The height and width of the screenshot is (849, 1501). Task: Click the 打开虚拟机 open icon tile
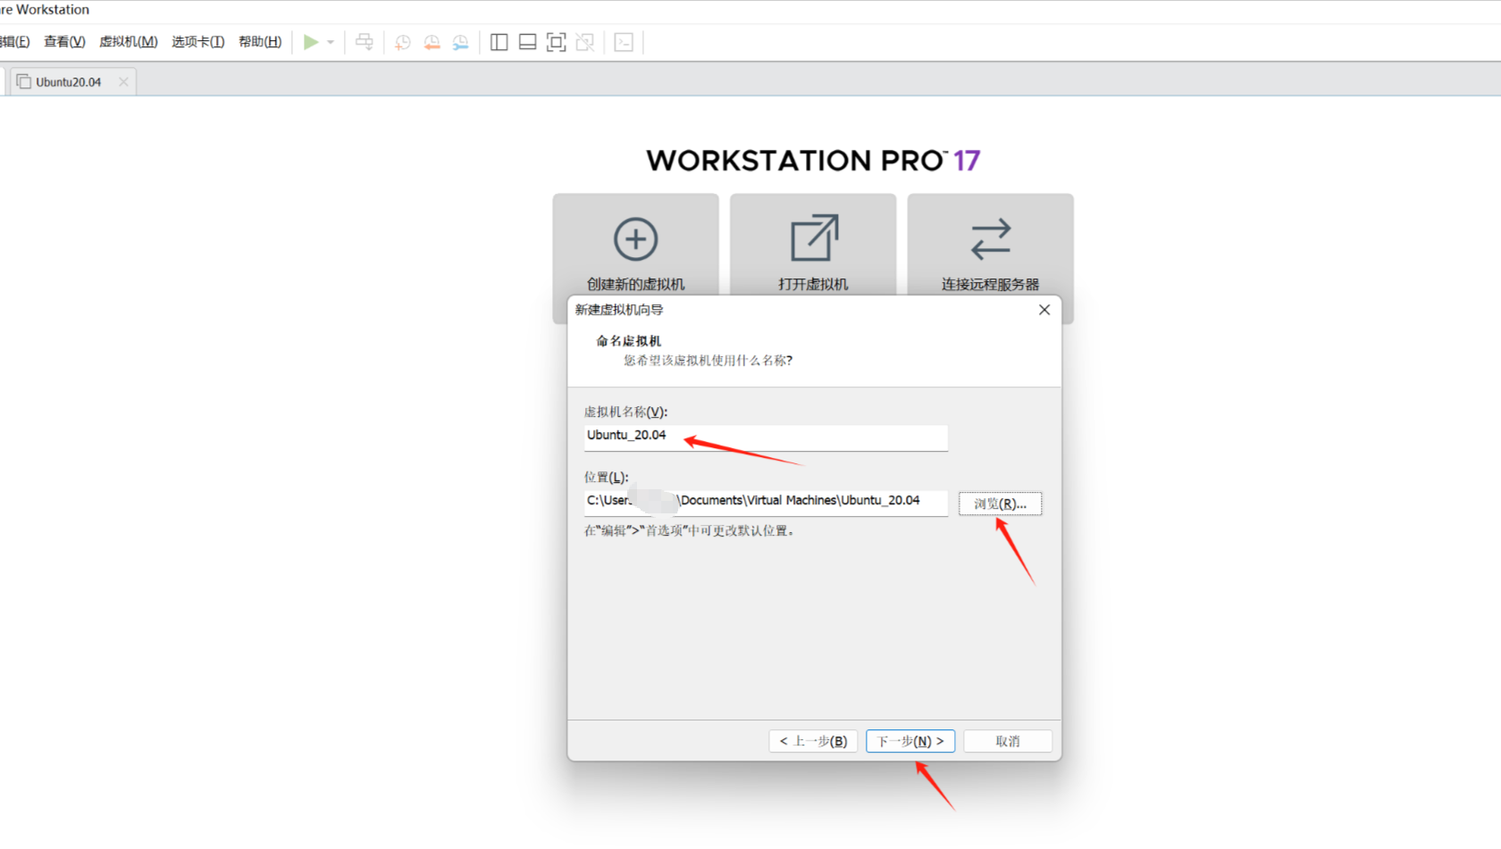(x=813, y=245)
